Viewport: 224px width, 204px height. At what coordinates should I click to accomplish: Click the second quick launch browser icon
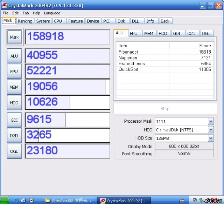pos(23,200)
